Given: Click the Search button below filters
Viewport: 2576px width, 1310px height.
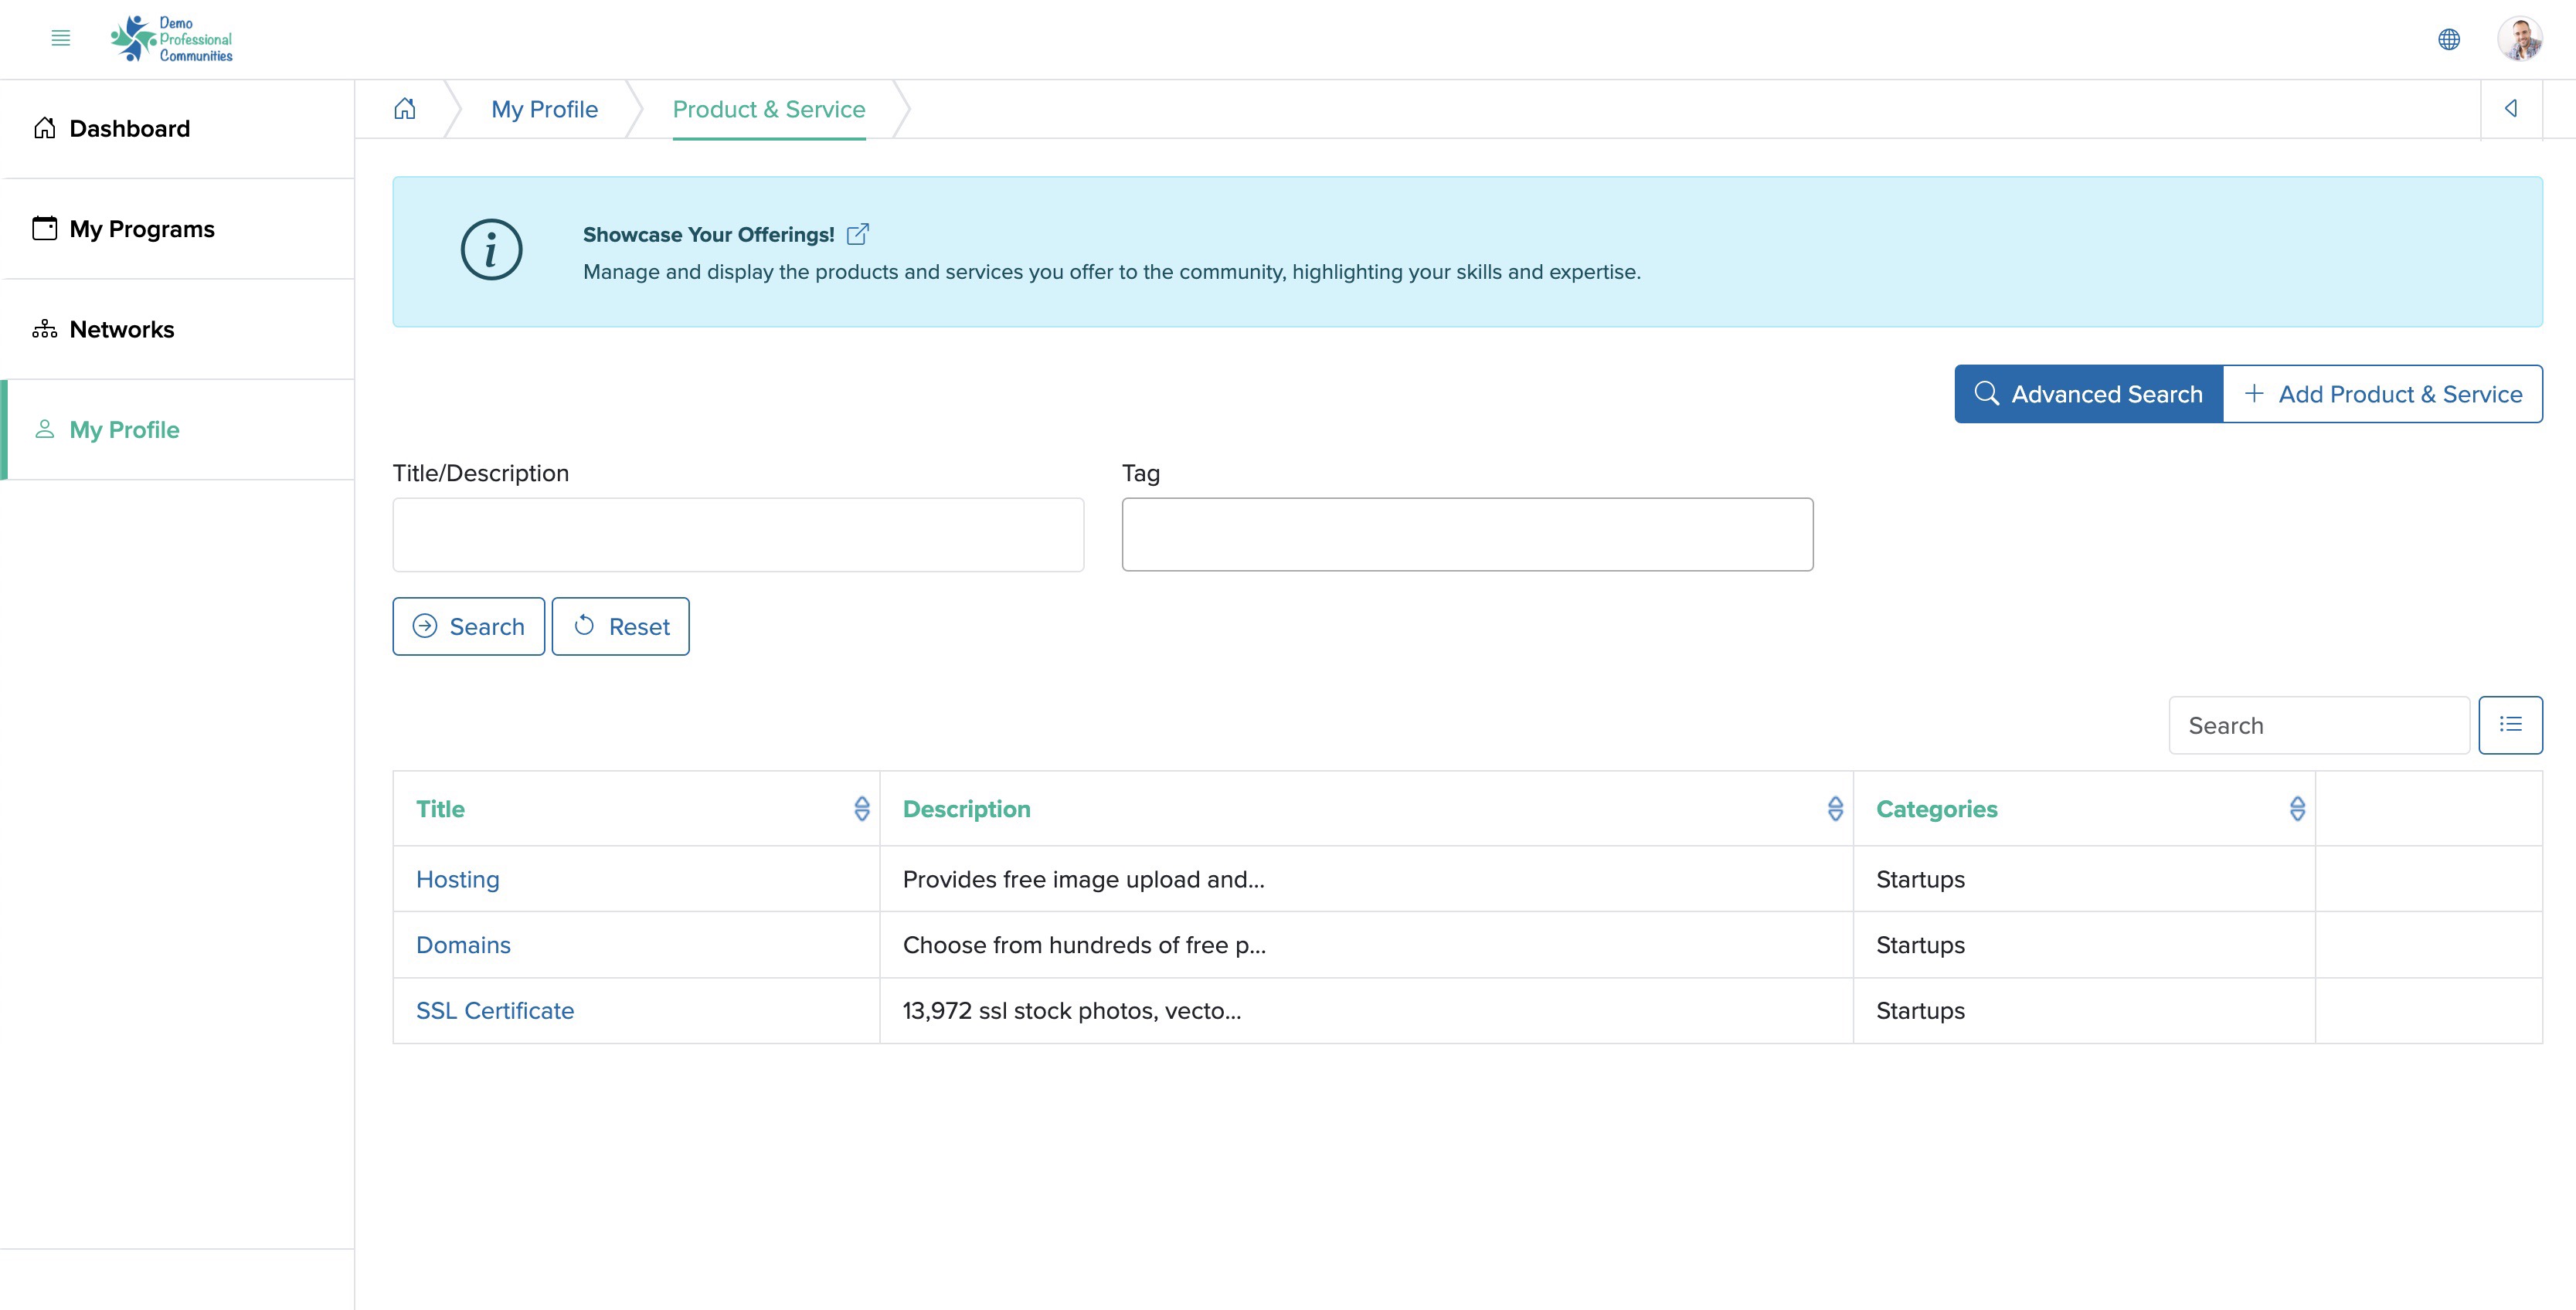Looking at the screenshot, I should 468,626.
